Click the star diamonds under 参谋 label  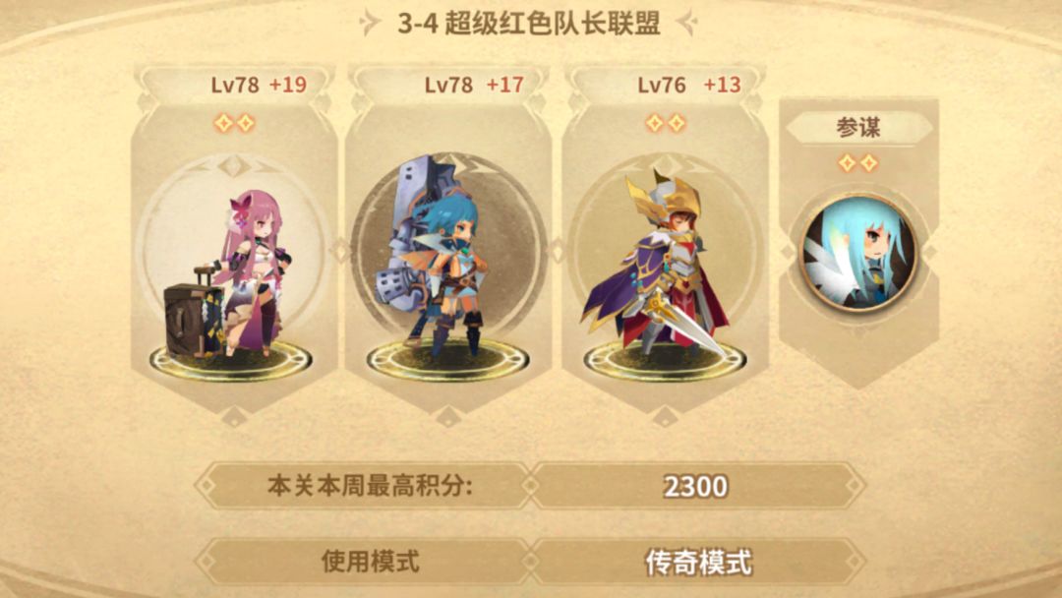[x=858, y=162]
